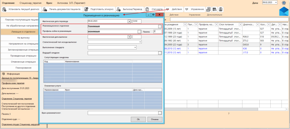This screenshot has height=129, width=290.
Task: Open Печать документов пациента
Action: [62, 9]
